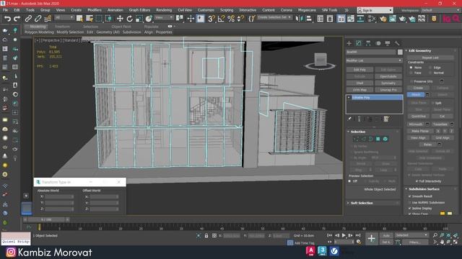The height and width of the screenshot is (259, 462).
Task: Open the Rendered Frame Window icon
Action: pyautogui.click(x=393, y=19)
